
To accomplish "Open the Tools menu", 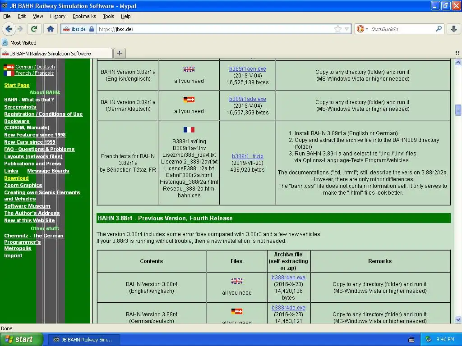I will pos(108,16).
